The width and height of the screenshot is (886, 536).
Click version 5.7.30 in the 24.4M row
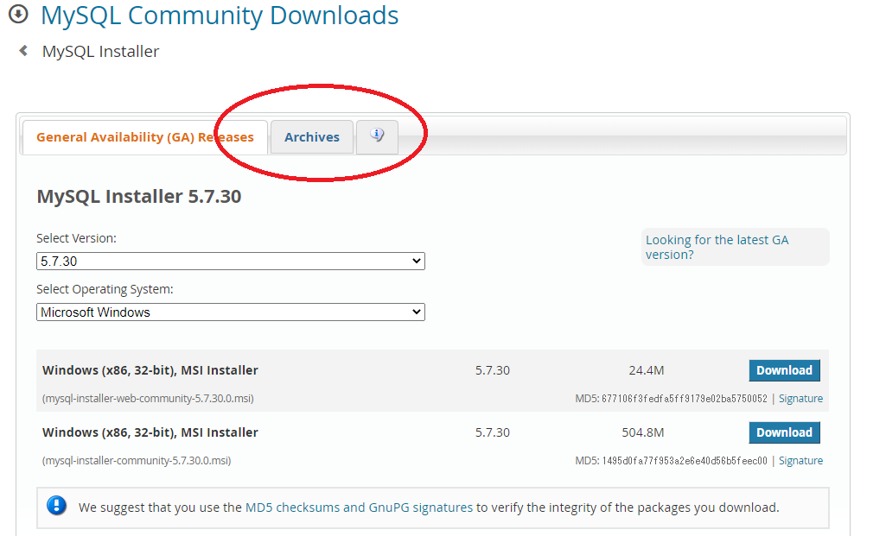click(492, 370)
